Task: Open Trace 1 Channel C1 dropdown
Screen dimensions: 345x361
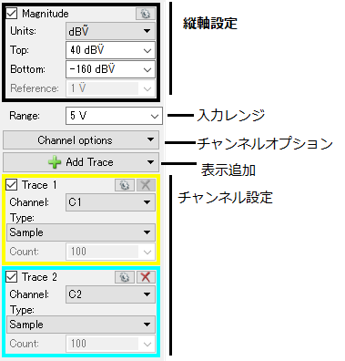Action: (110, 202)
